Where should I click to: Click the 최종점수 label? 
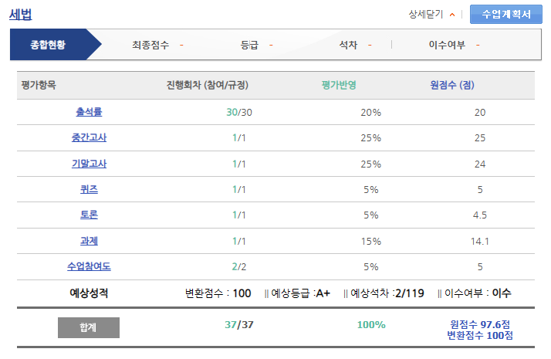(150, 45)
